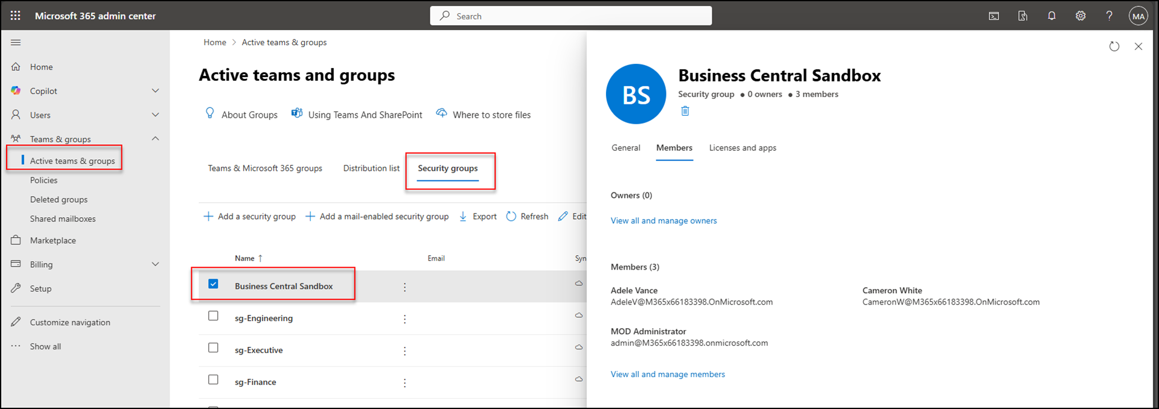Viewport: 1159px width, 409px height.
Task: Click the Teams & groups icon
Action: pos(16,139)
